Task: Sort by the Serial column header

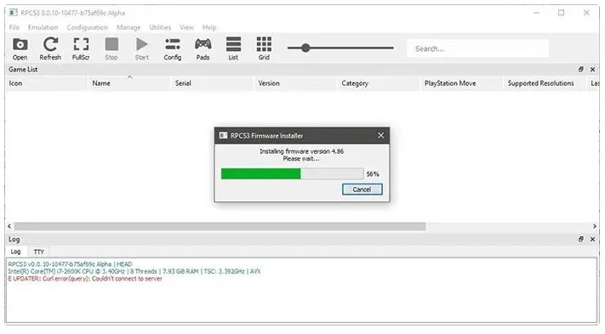Action: pos(213,83)
